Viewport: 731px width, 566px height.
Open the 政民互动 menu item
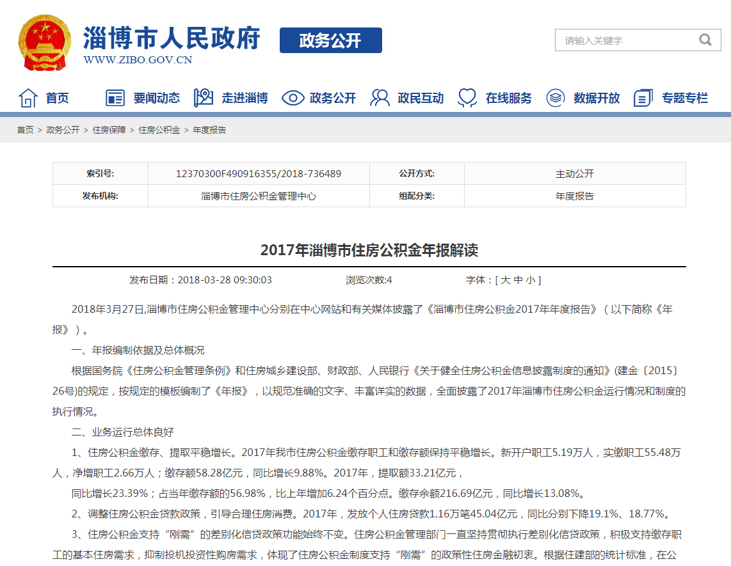pos(421,98)
